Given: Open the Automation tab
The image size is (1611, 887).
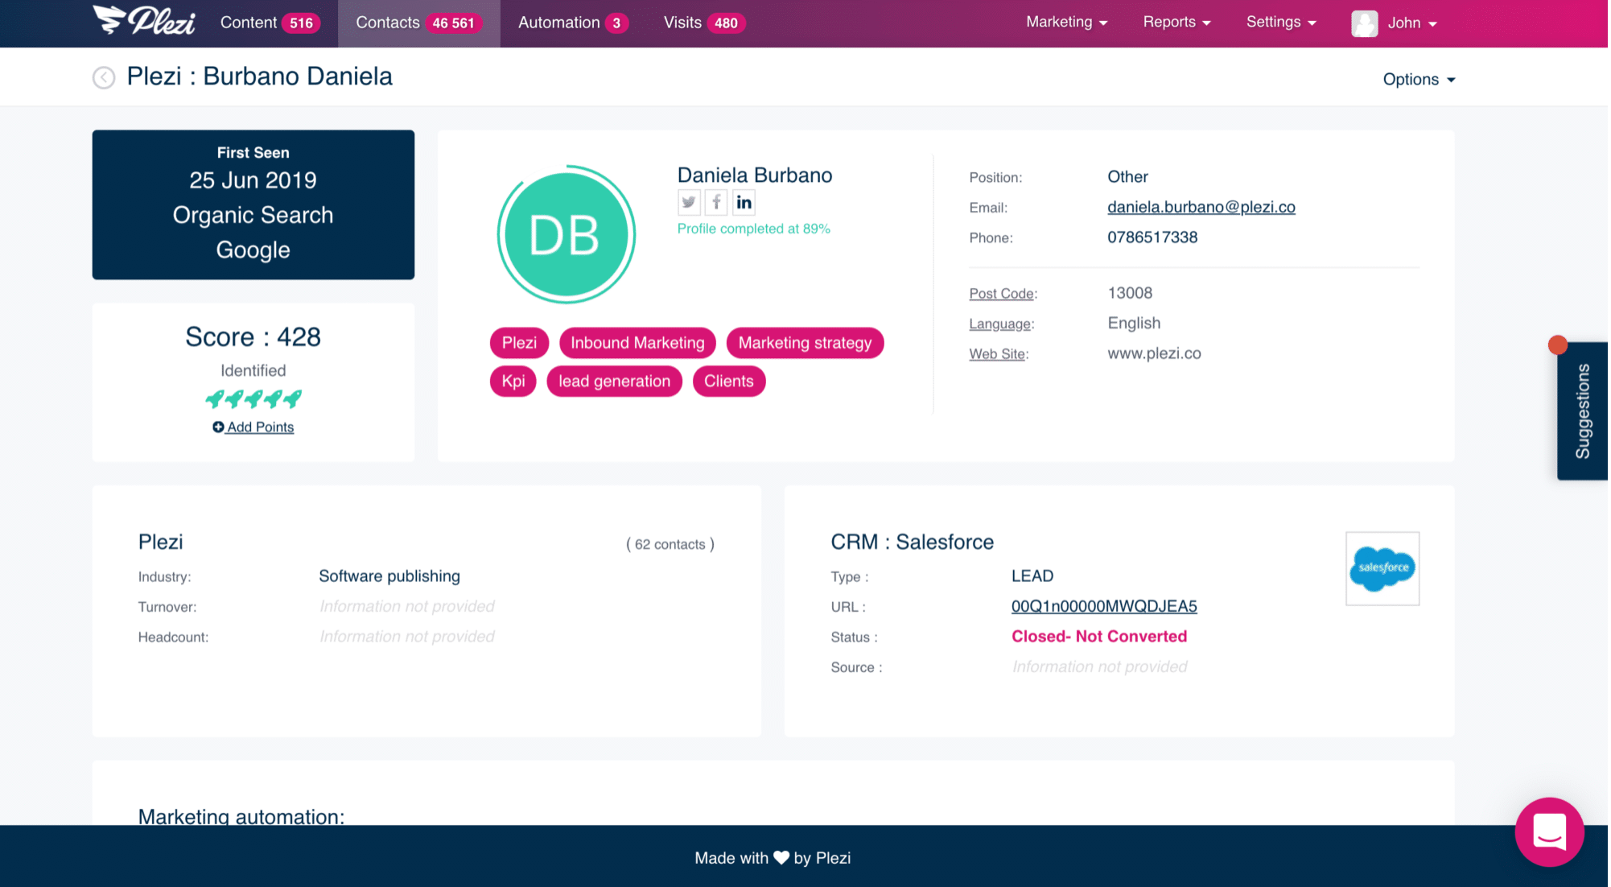Looking at the screenshot, I should (x=573, y=23).
